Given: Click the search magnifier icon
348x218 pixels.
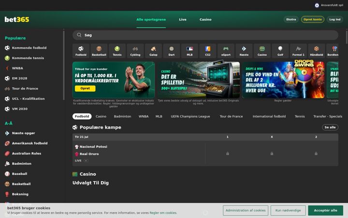Looking at the screenshot, I should [x=79, y=35].
